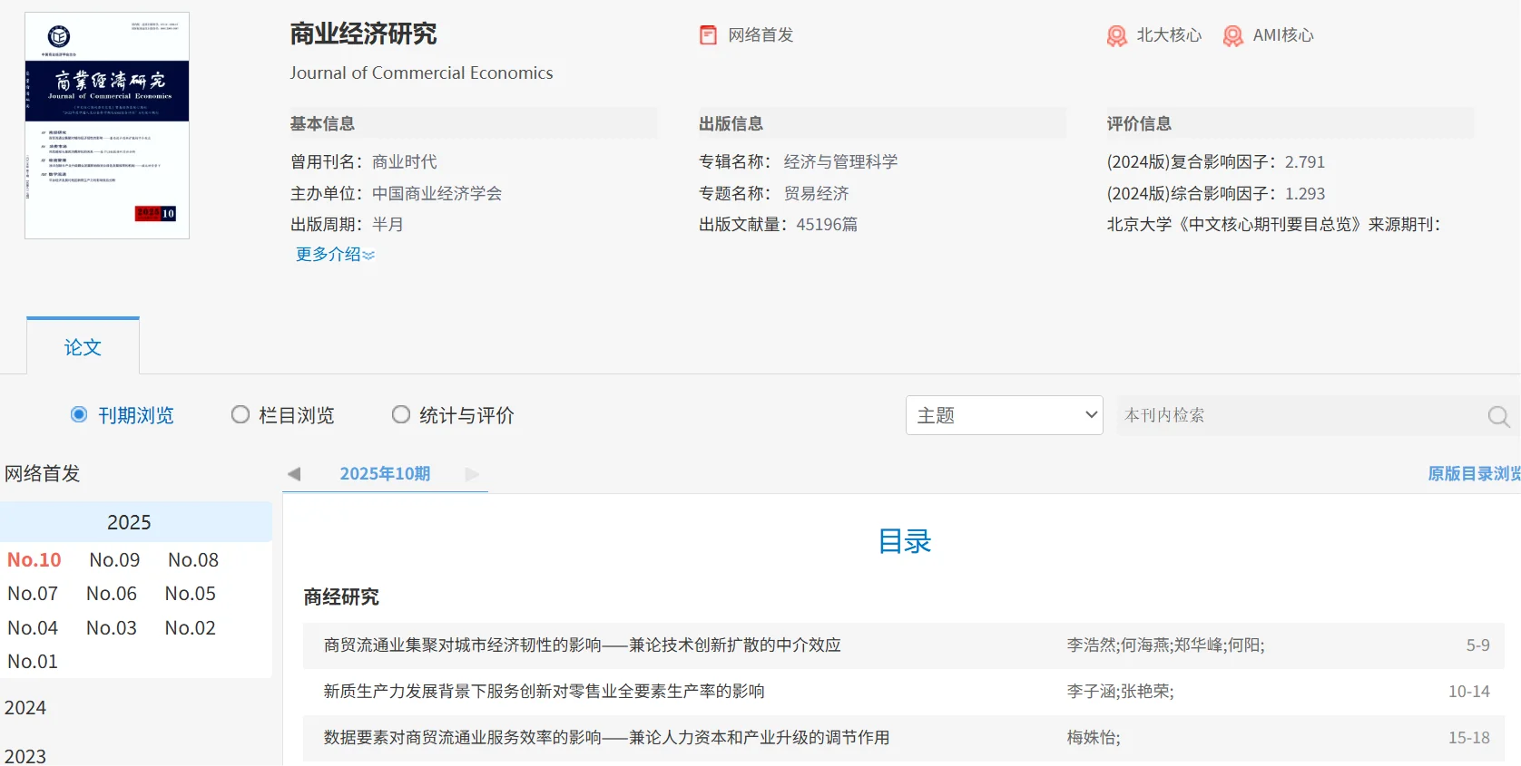
Task: Click the 网络首发 label near the title
Action: pyautogui.click(x=760, y=35)
